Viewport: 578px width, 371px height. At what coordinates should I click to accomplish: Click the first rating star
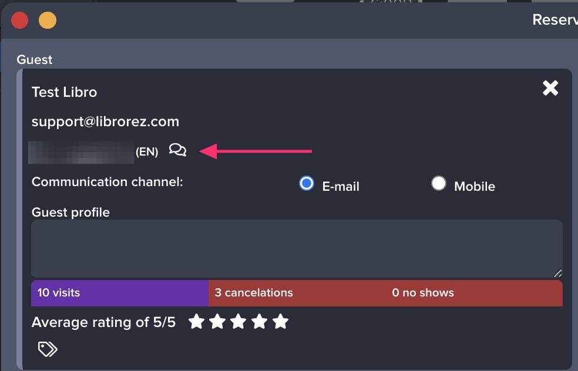(196, 322)
